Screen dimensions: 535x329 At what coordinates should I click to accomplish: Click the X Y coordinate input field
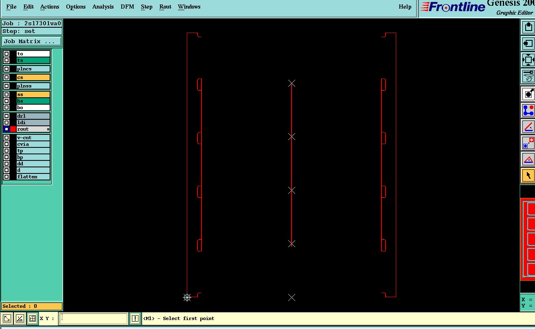coord(94,318)
